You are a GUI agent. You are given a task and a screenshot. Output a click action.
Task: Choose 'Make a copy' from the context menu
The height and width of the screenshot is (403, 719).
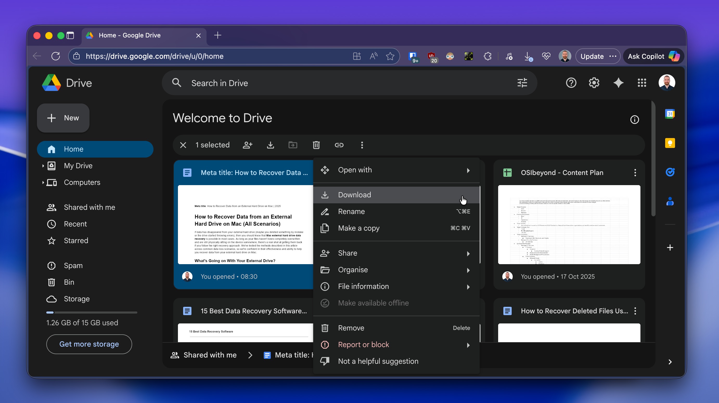pyautogui.click(x=359, y=228)
